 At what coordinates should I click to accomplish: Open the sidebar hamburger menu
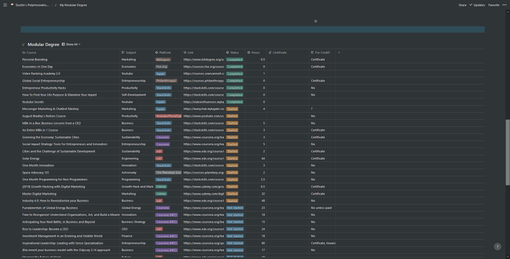[5, 5]
